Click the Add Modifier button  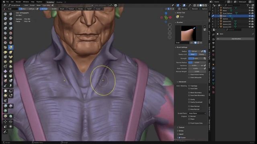click(x=235, y=39)
